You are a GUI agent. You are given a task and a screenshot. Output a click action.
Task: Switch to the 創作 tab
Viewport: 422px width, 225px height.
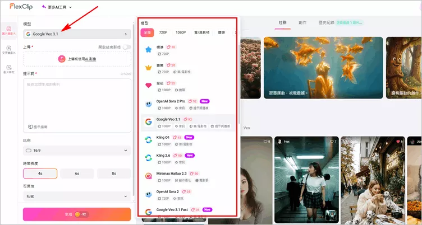302,23
